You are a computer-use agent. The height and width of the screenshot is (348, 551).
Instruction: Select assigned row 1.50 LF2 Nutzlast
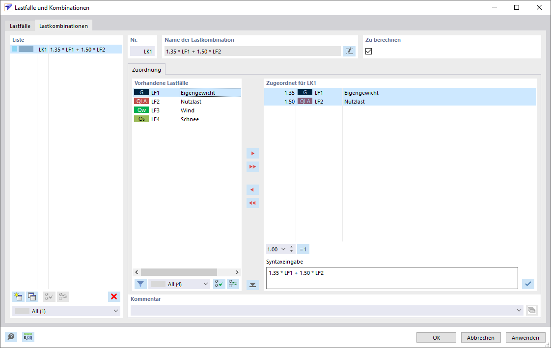(400, 102)
